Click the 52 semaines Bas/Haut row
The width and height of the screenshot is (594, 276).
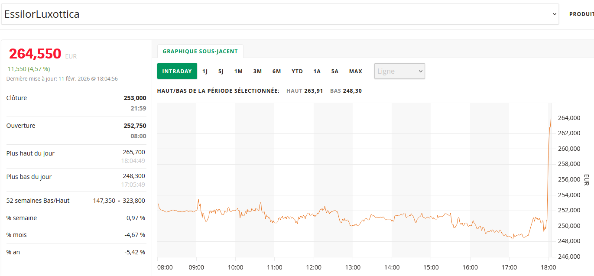tap(76, 201)
